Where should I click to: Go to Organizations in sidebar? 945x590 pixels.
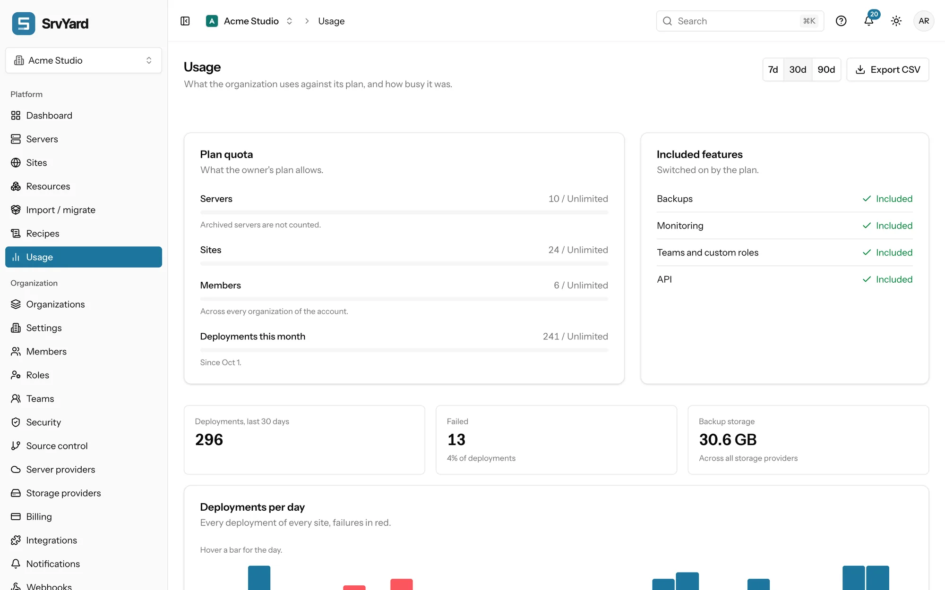point(84,304)
